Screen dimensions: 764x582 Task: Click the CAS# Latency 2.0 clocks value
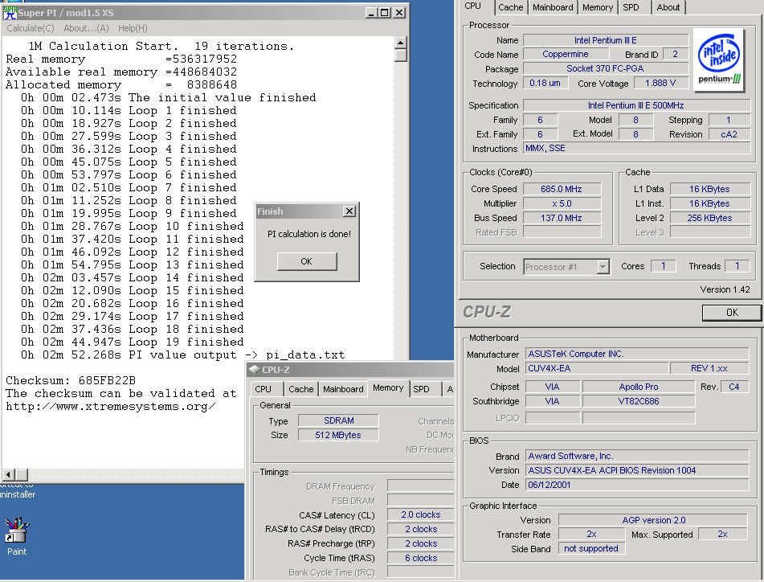(420, 514)
